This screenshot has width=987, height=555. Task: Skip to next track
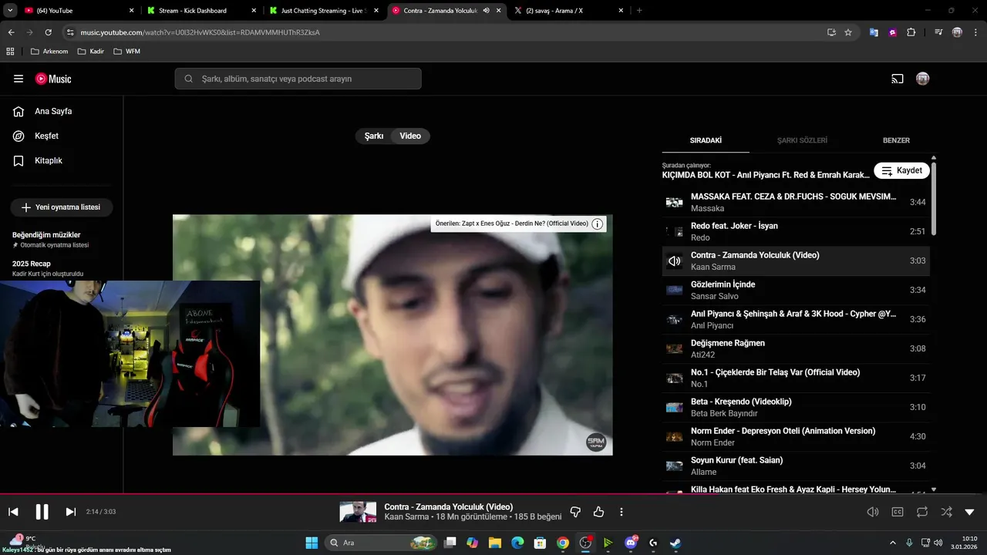70,512
